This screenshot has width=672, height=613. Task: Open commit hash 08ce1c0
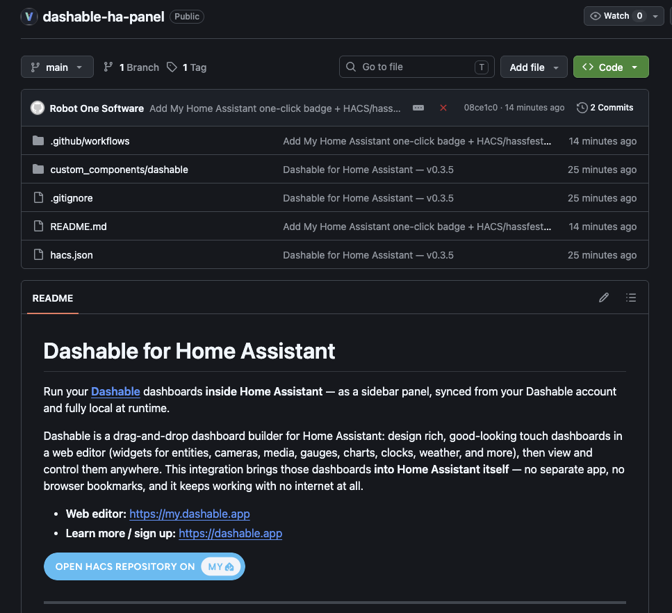pos(480,108)
